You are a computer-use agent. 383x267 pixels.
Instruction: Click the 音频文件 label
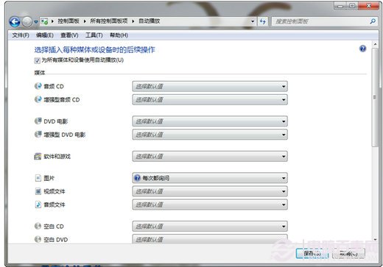click(x=55, y=204)
